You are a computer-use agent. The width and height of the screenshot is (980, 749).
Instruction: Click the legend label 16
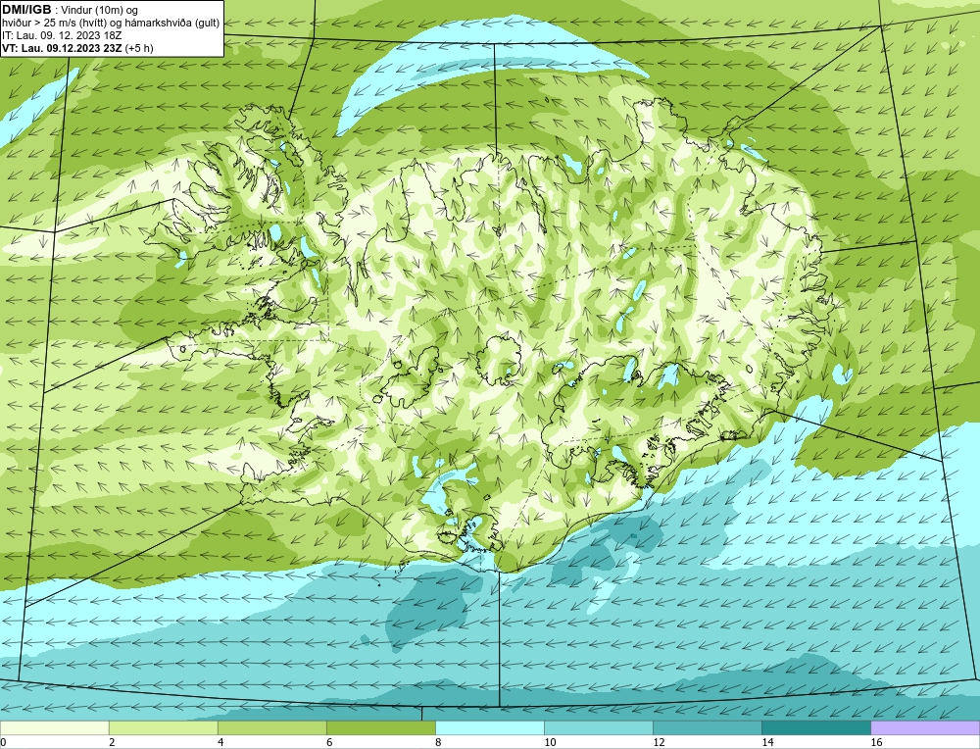(875, 742)
